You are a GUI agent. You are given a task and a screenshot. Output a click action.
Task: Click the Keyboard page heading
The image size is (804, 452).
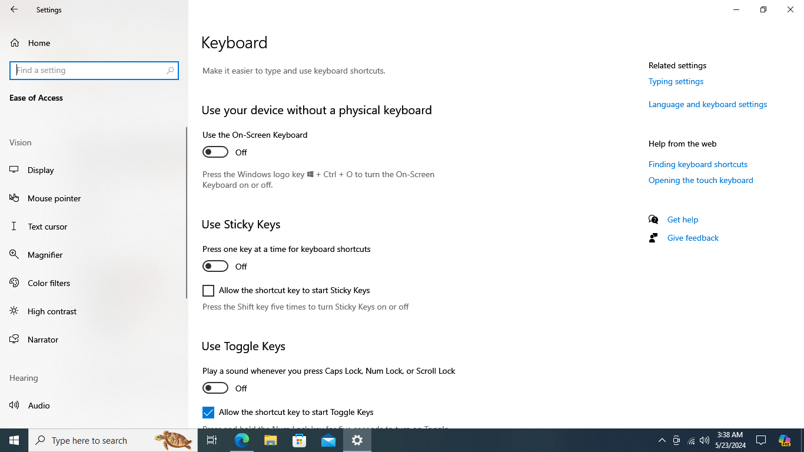click(x=234, y=42)
